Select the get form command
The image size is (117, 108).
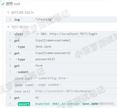pyautogui.click(x=61, y=66)
